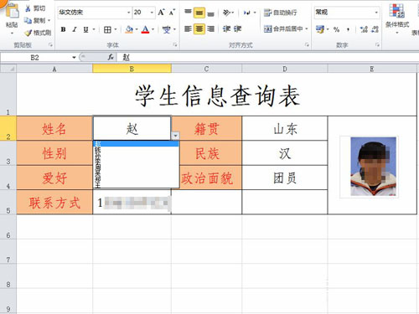Apply the Percent Style format

(x=336, y=29)
